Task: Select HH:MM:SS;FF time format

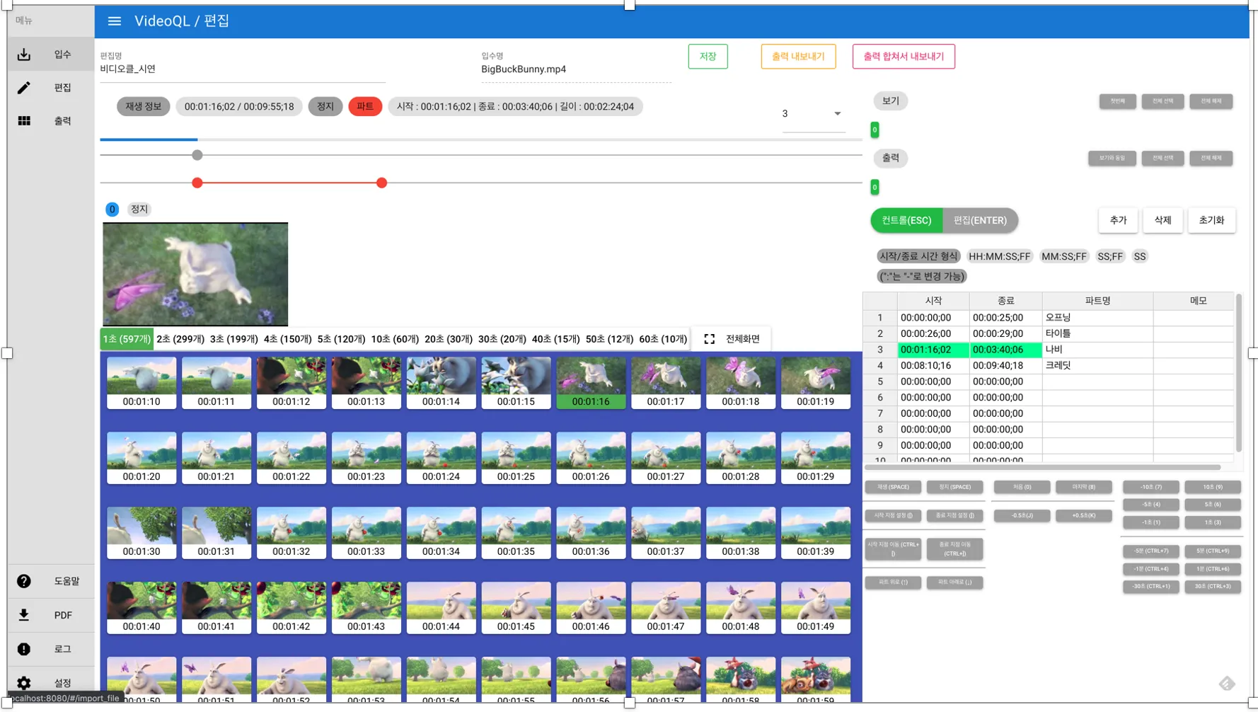Action: click(x=999, y=257)
